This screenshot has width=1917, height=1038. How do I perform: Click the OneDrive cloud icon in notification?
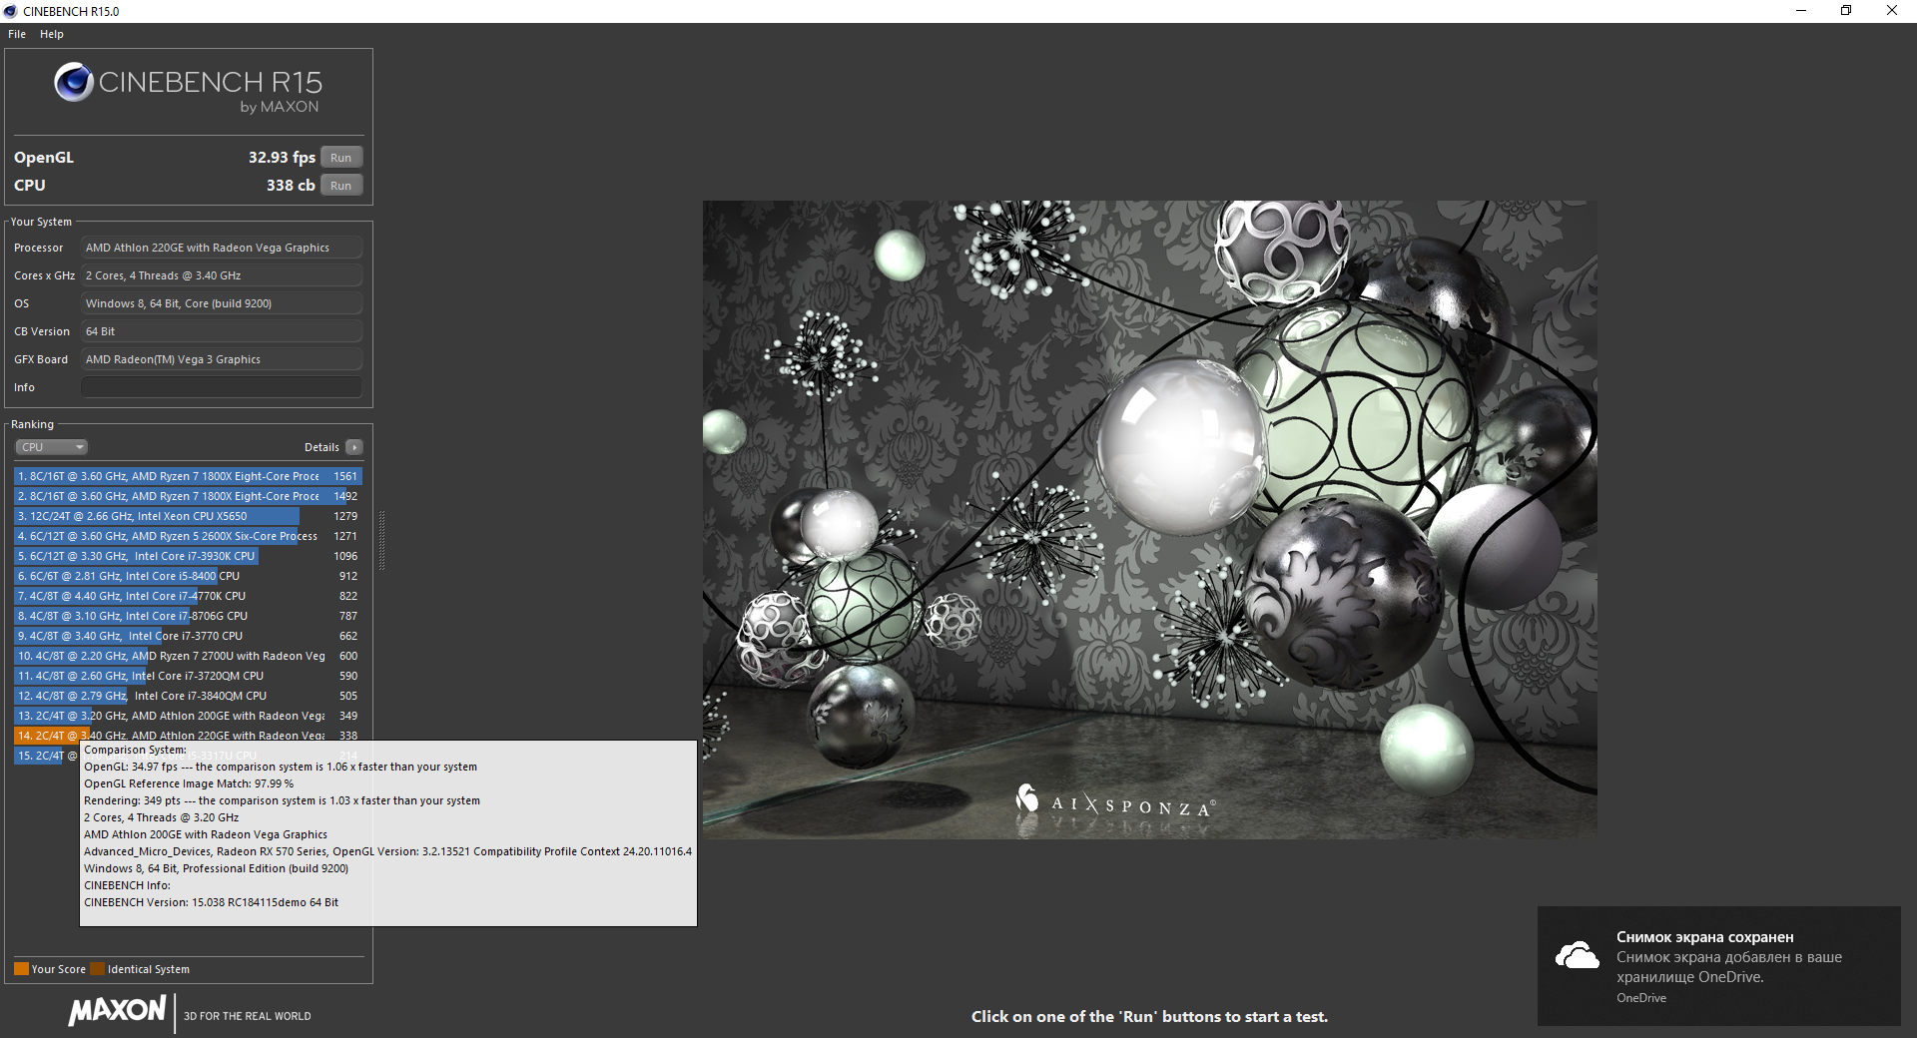click(1578, 956)
